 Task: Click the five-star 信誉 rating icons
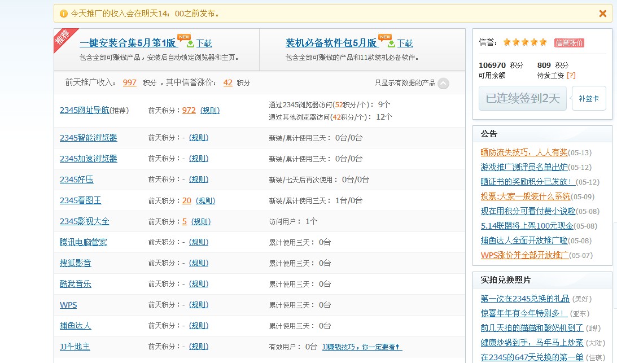pos(525,42)
